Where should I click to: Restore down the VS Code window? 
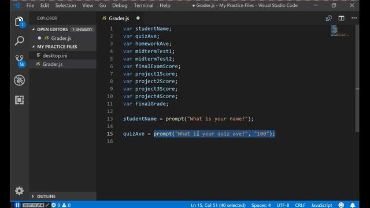[334, 5]
